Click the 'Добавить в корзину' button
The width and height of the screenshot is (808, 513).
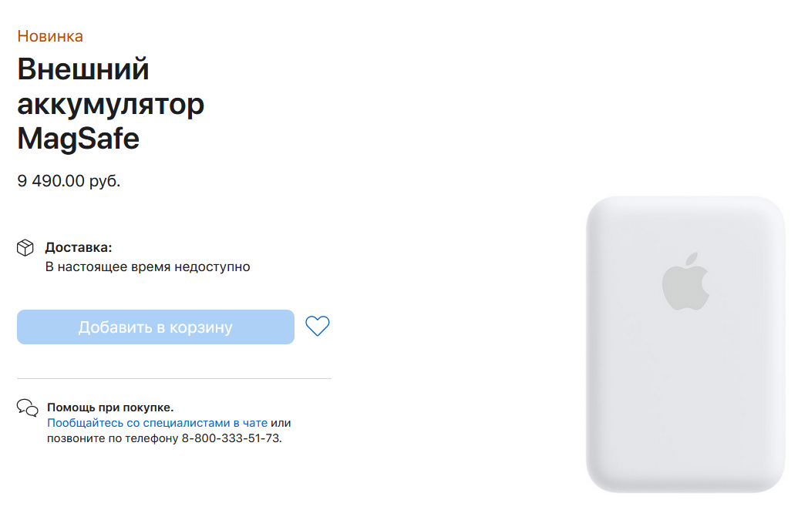tap(156, 327)
